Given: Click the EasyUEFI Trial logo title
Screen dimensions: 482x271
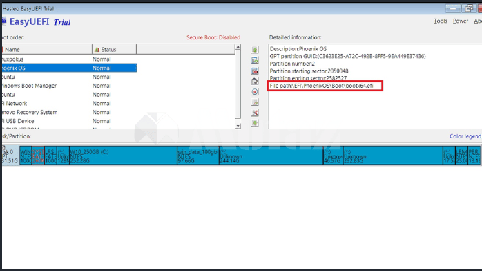Looking at the screenshot, I should coord(40,22).
